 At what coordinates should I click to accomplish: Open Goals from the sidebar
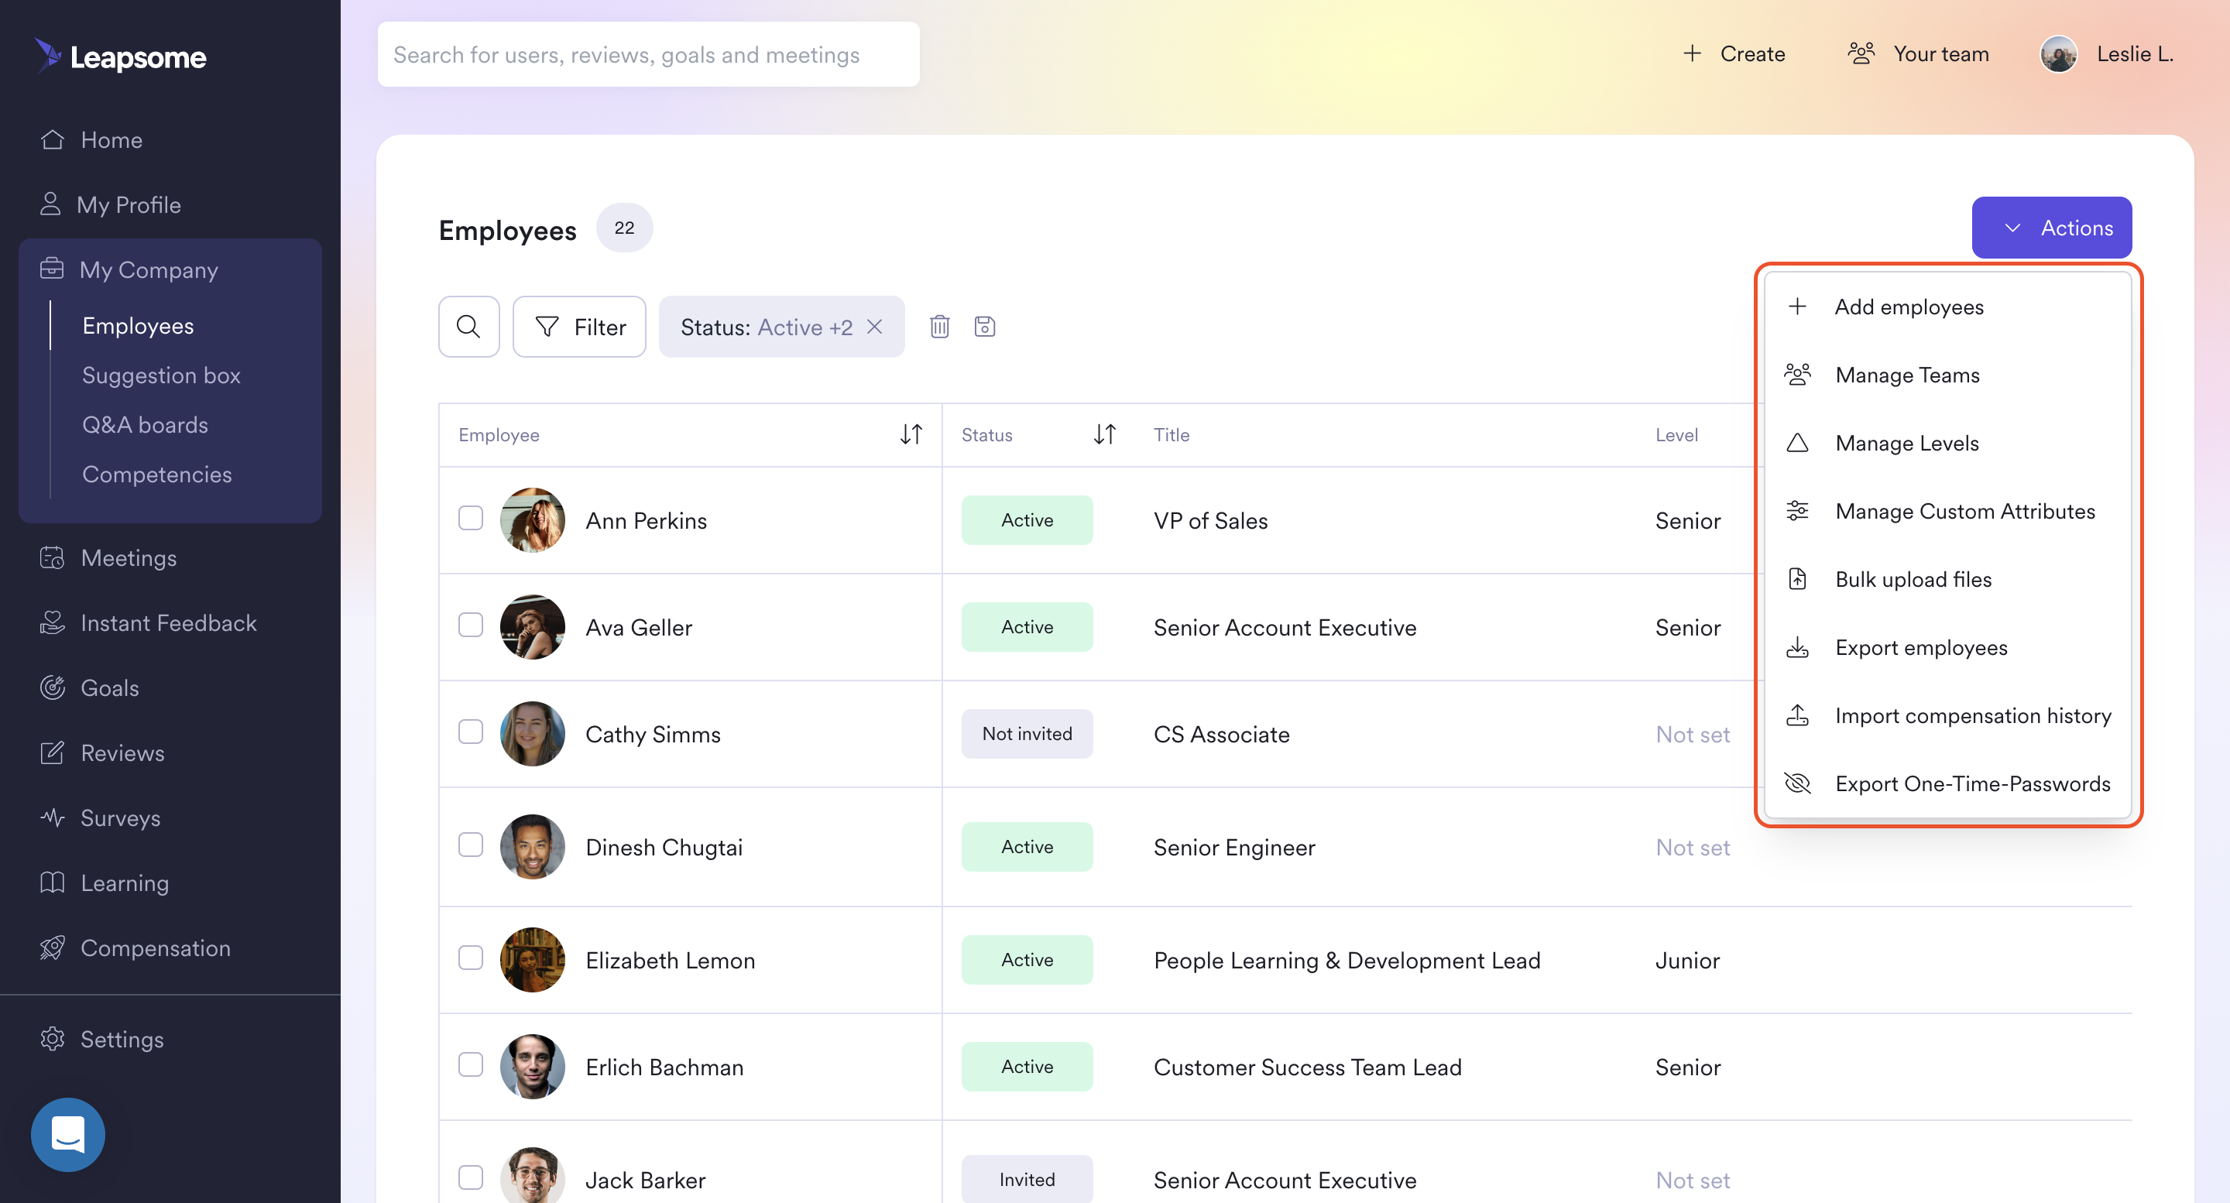[109, 688]
